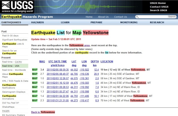Screen dimensions: 178x116
Task: Open Seismogram Displays sidebar link
Action: pyautogui.click(x=14, y=92)
